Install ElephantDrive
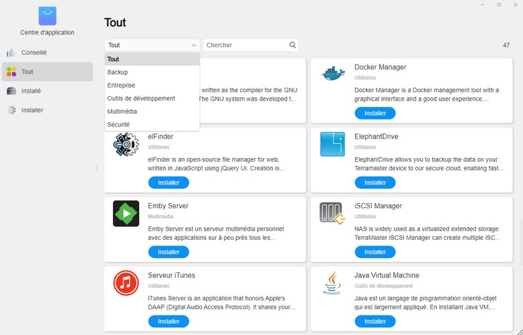The image size is (523, 335). click(x=375, y=183)
